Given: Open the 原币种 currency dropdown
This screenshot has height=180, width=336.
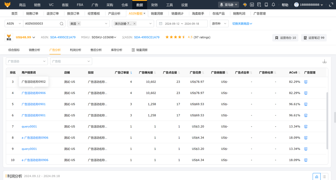Looking at the screenshot, I should [219, 24].
